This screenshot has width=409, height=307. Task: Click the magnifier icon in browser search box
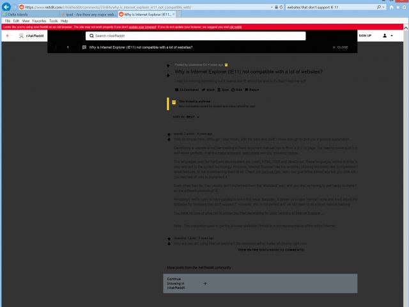[379, 7]
